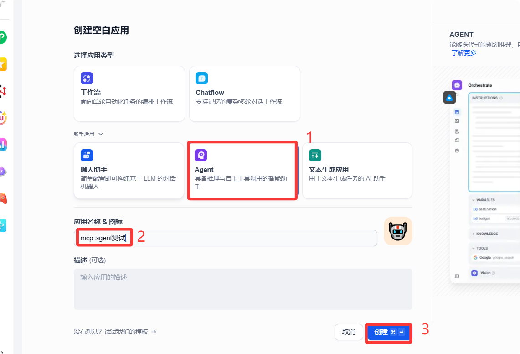Click 创建 to create the app
The height and width of the screenshot is (354, 520).
[388, 333]
